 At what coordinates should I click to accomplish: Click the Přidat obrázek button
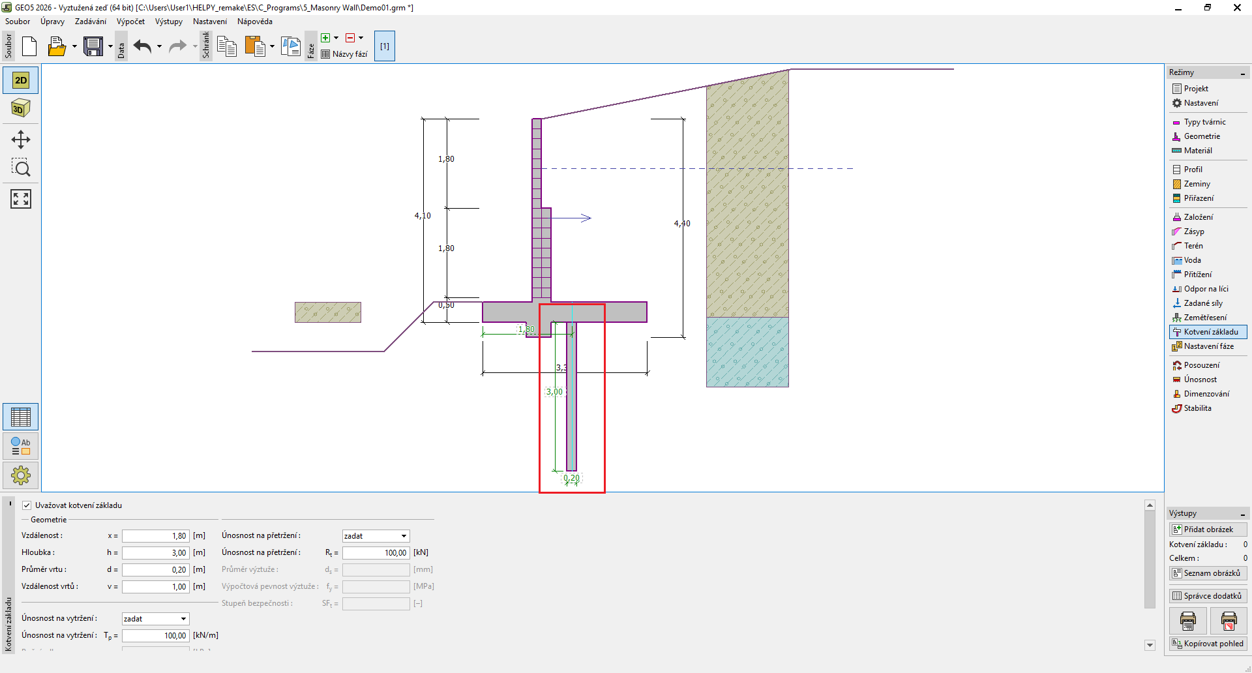1208,530
